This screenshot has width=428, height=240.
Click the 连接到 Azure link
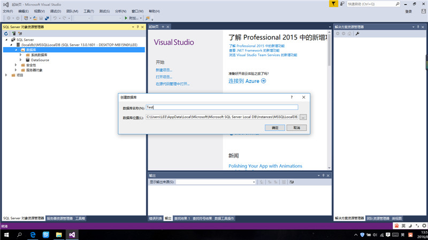tap(247, 81)
